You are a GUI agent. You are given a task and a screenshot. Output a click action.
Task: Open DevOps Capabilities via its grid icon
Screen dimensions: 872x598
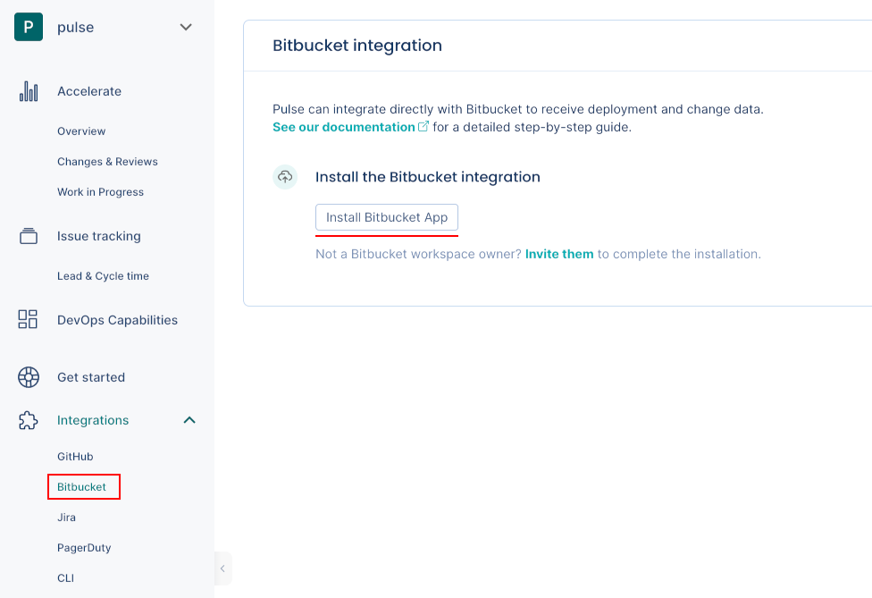[x=28, y=319]
